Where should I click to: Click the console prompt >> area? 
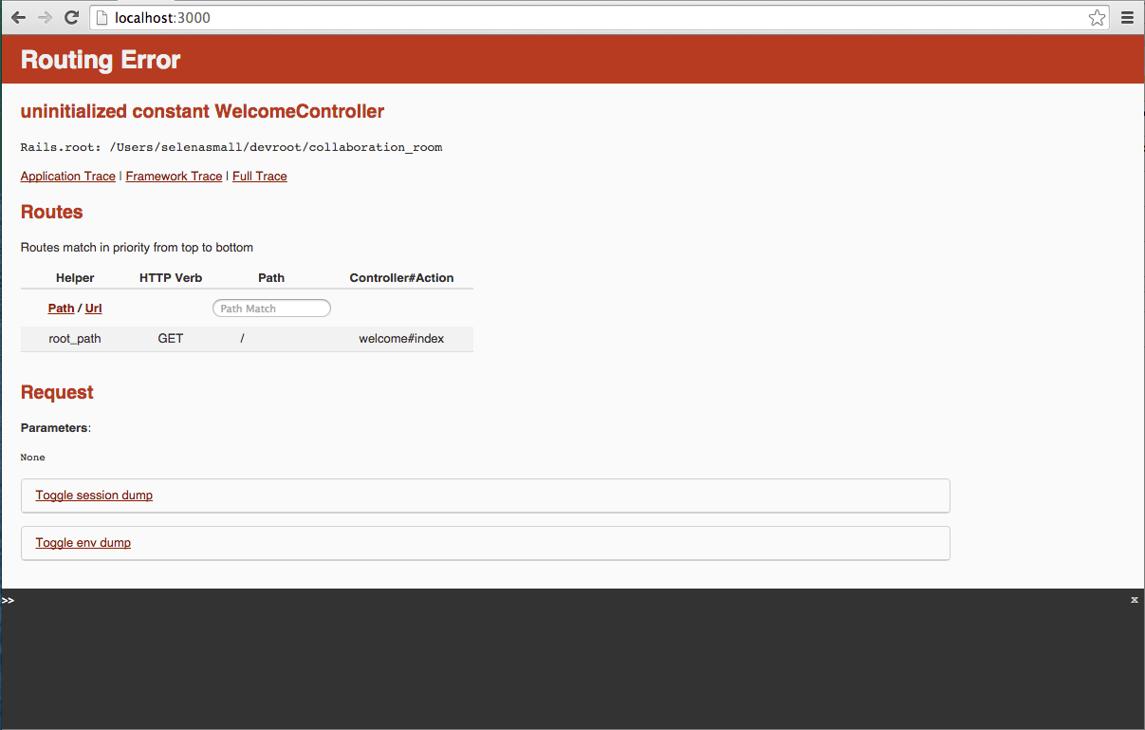point(9,600)
